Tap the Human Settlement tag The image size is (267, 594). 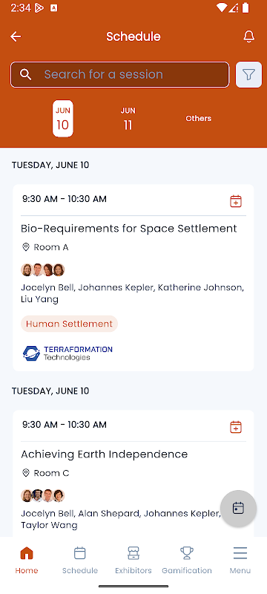click(x=69, y=324)
